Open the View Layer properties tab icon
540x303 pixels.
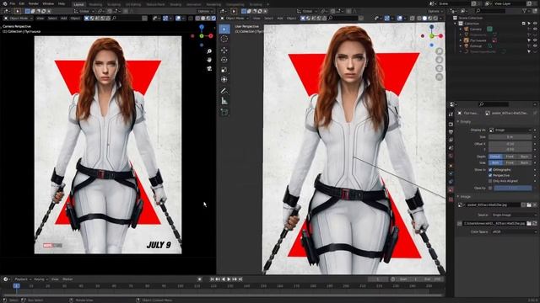(x=451, y=140)
